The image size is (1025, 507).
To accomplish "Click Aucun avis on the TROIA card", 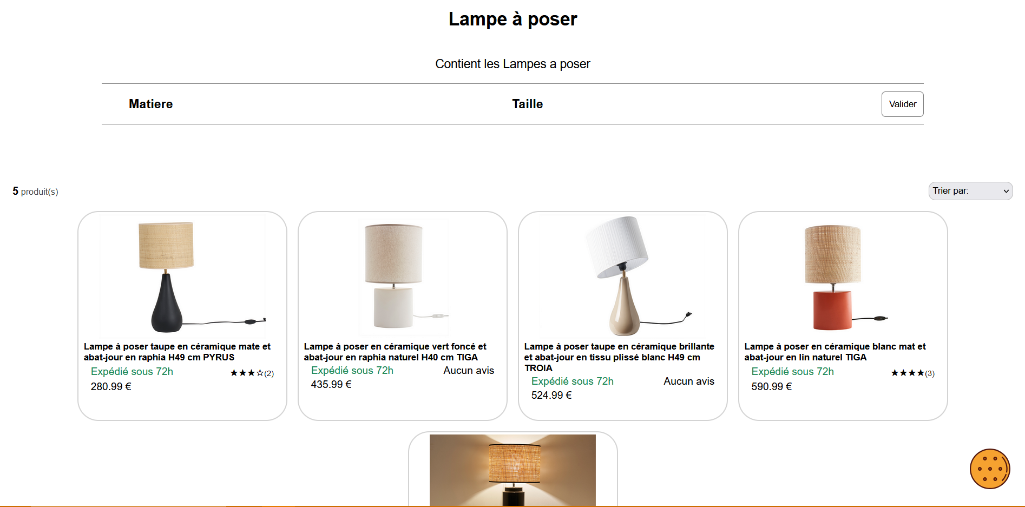I will point(688,381).
